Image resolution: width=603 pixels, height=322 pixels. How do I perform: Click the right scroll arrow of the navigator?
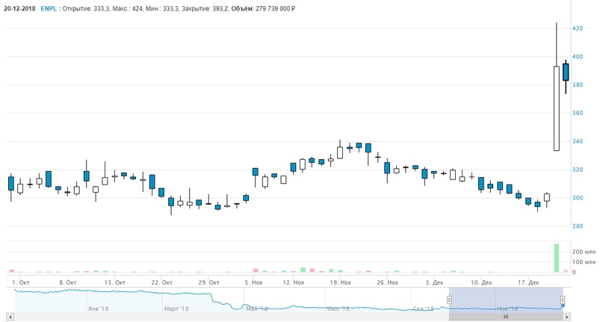(x=567, y=317)
